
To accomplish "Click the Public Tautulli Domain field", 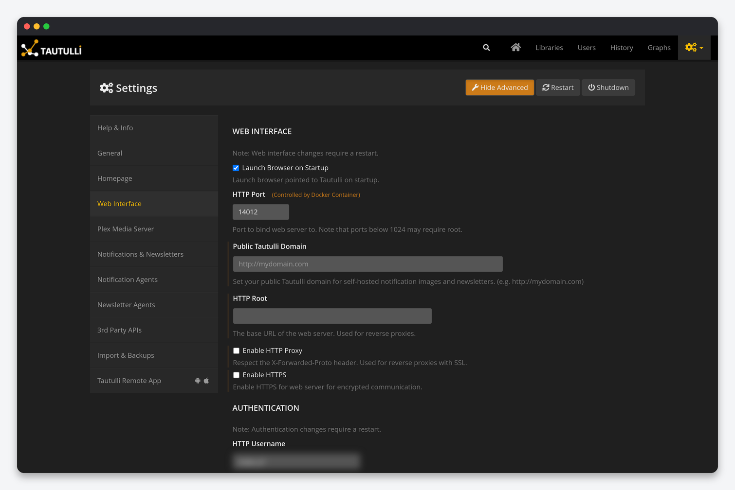I will (x=368, y=264).
